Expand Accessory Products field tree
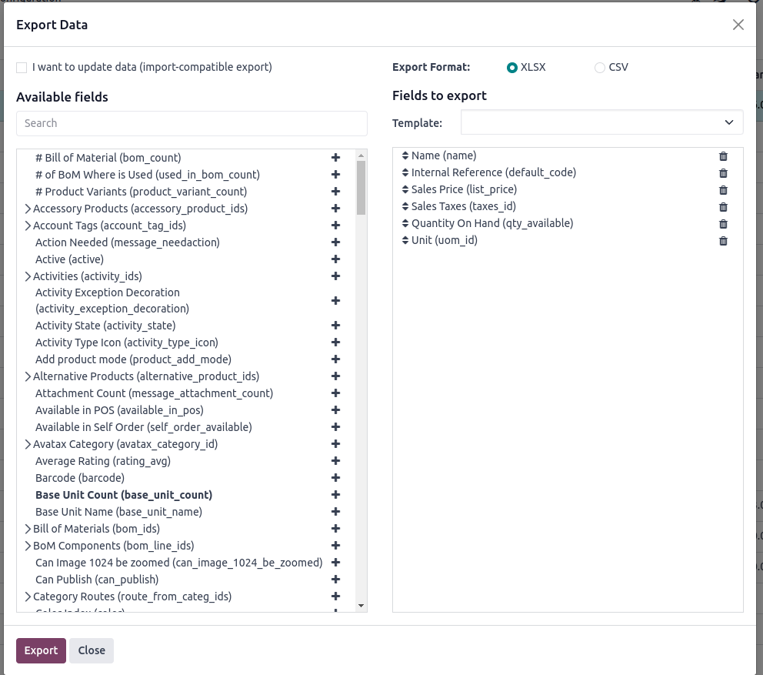Screen dimensions: 763x675 28,209
